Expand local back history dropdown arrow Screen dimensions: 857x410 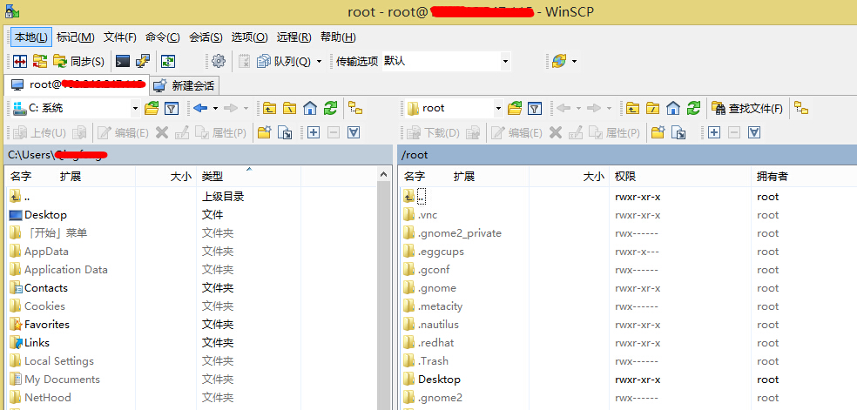pyautogui.click(x=215, y=108)
